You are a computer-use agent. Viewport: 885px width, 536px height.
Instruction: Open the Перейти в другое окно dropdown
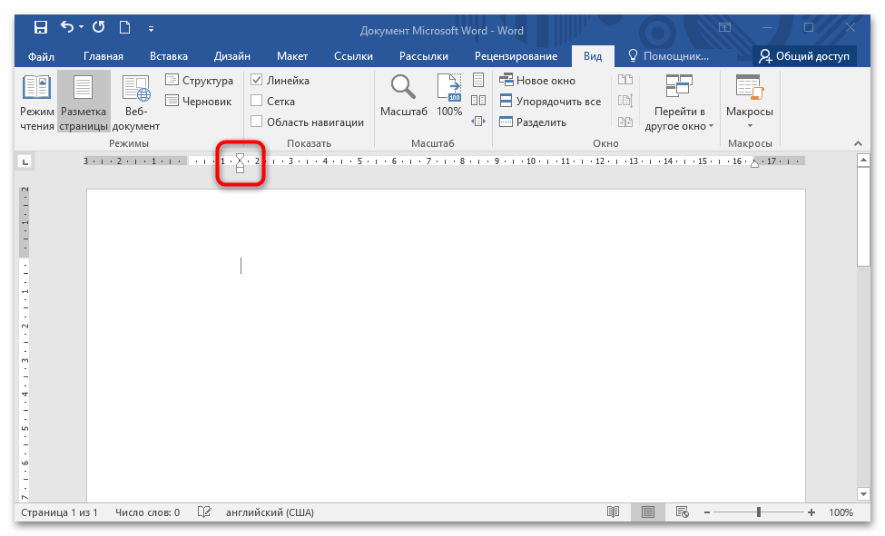pyautogui.click(x=679, y=102)
